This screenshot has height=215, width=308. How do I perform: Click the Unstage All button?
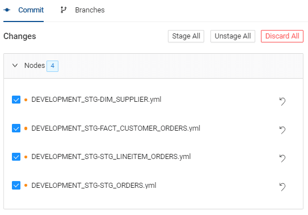click(x=233, y=36)
